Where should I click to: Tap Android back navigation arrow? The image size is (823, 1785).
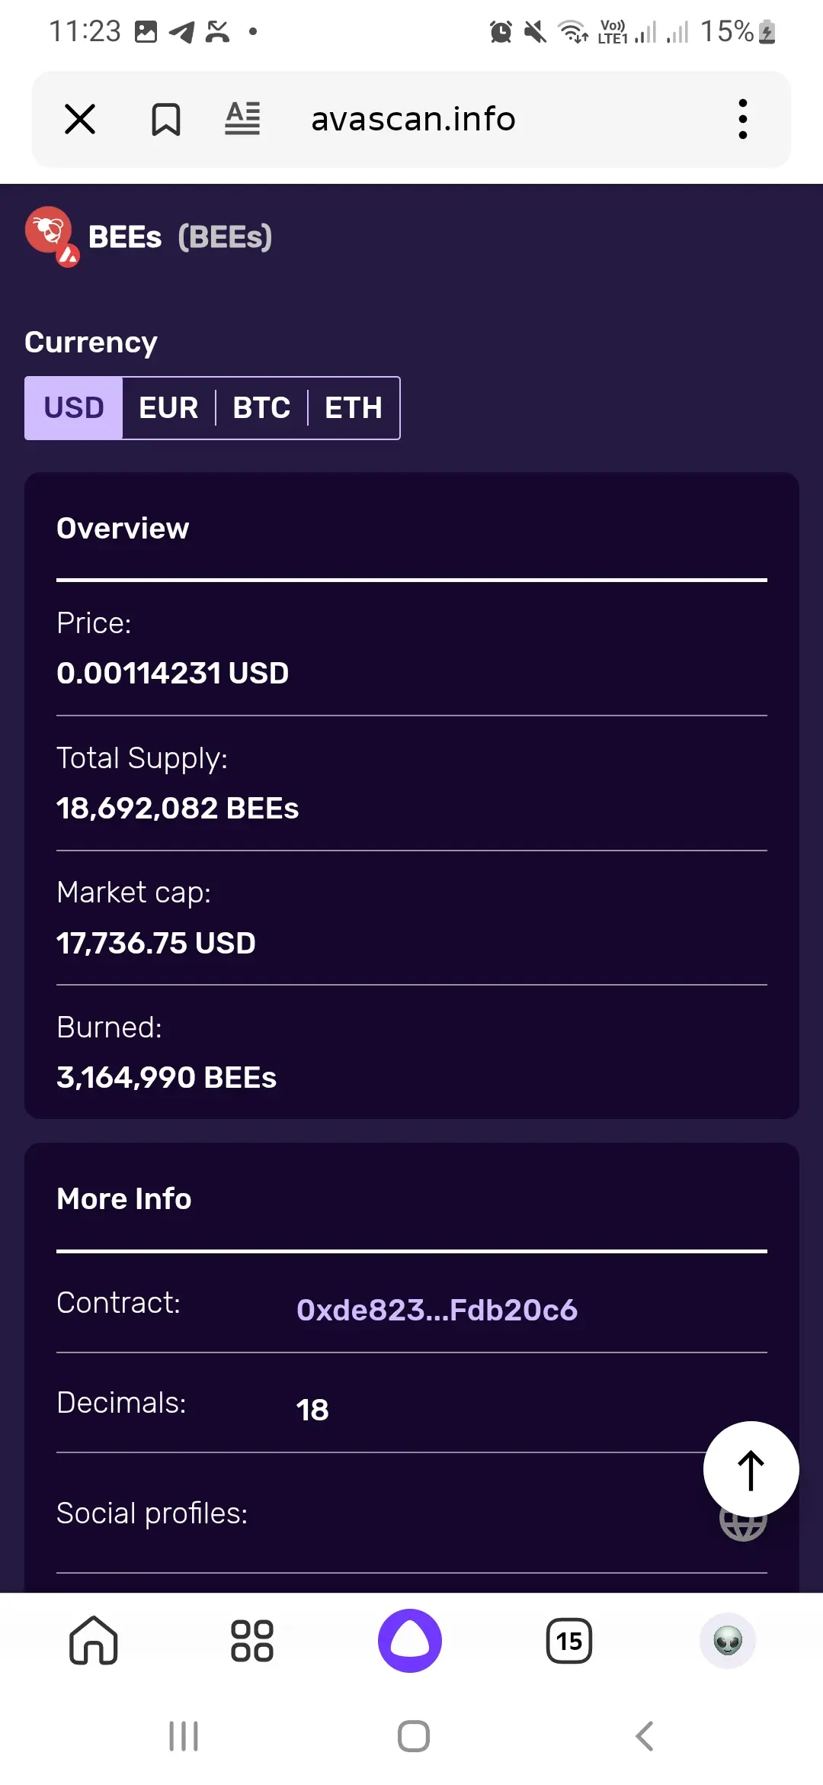coord(645,1736)
